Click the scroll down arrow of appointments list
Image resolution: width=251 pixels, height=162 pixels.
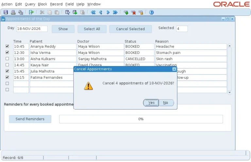pos(229,93)
